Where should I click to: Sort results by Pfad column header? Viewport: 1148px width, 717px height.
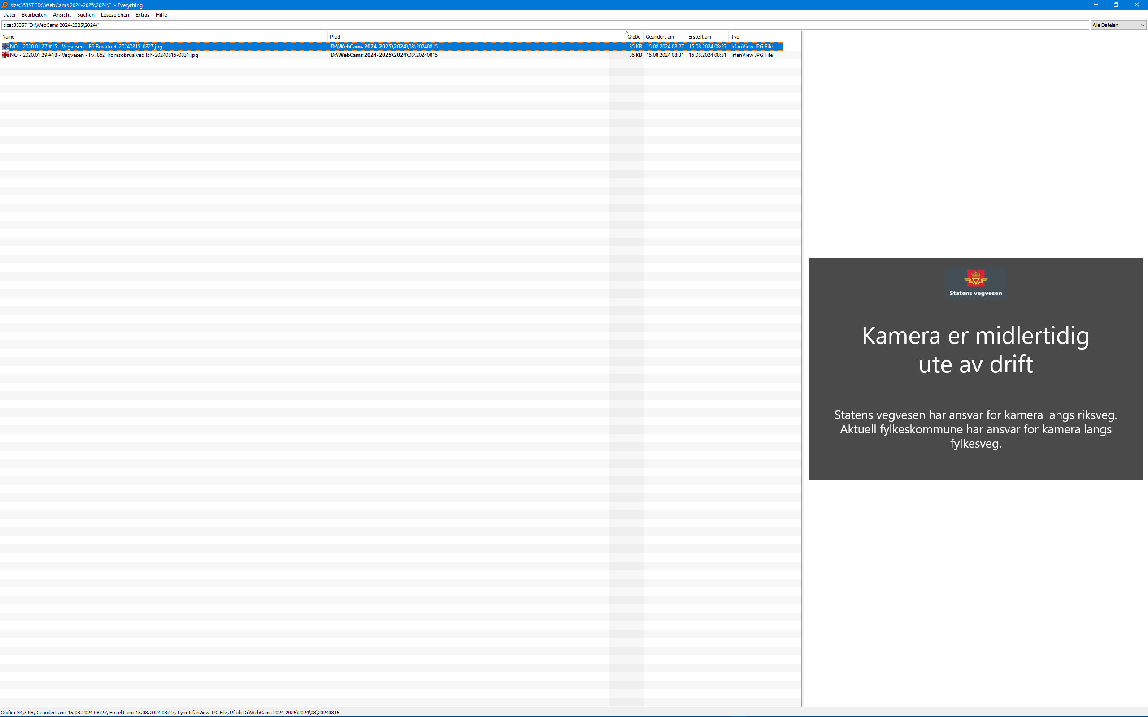tap(467, 36)
